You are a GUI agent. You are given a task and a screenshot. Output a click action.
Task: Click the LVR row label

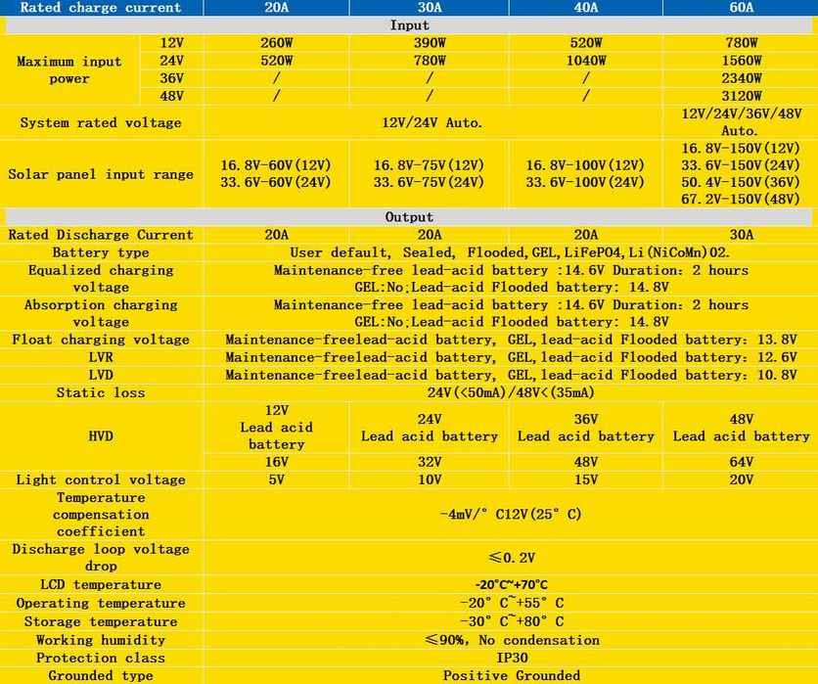tap(101, 357)
